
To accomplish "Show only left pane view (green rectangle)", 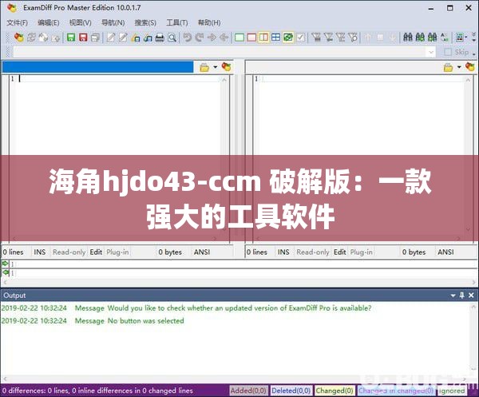I will (x=239, y=38).
